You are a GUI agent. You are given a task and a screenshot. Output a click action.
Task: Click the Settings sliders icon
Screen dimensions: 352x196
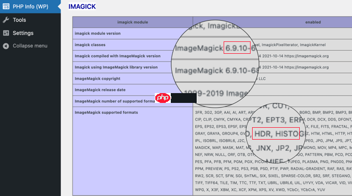[6, 33]
